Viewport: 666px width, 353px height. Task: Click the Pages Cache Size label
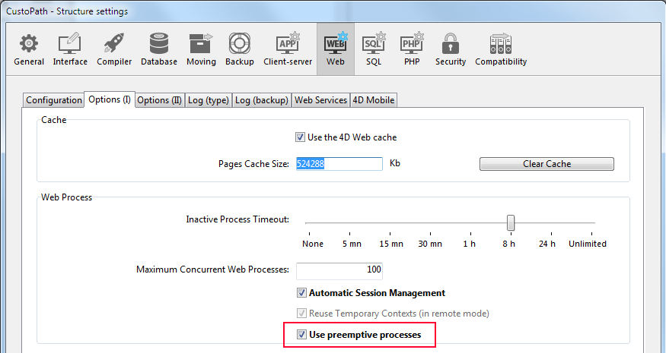point(253,164)
